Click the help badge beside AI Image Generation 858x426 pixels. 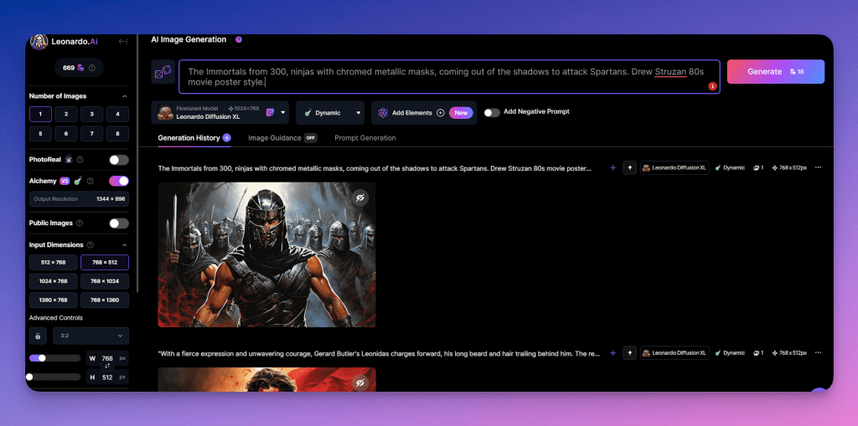pyautogui.click(x=239, y=39)
